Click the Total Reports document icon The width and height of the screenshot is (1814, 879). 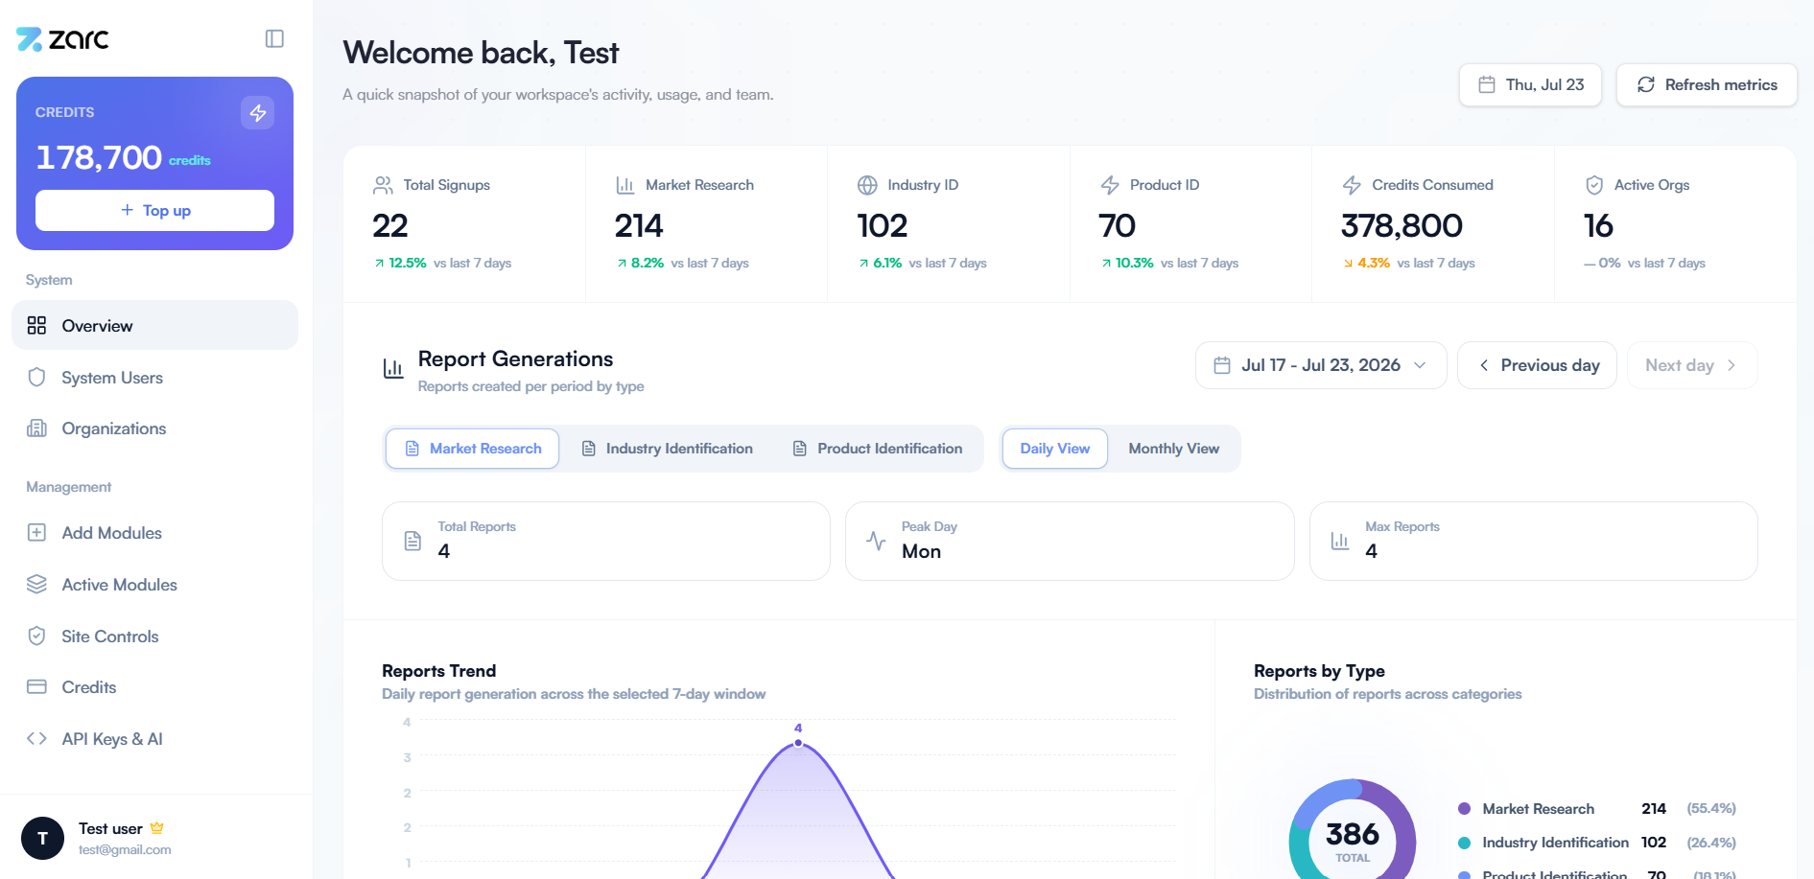coord(412,541)
